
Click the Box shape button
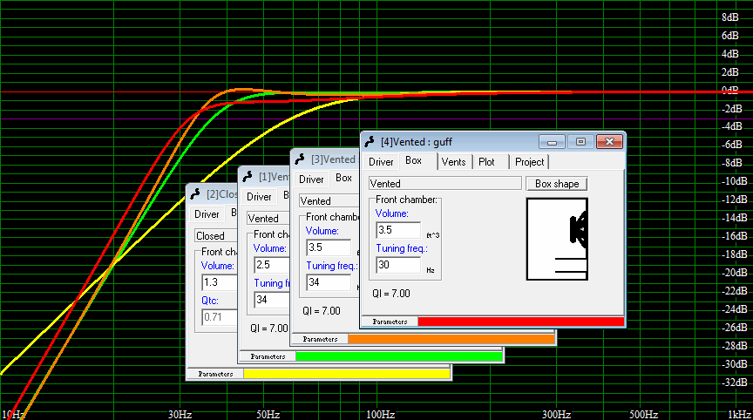[557, 184]
